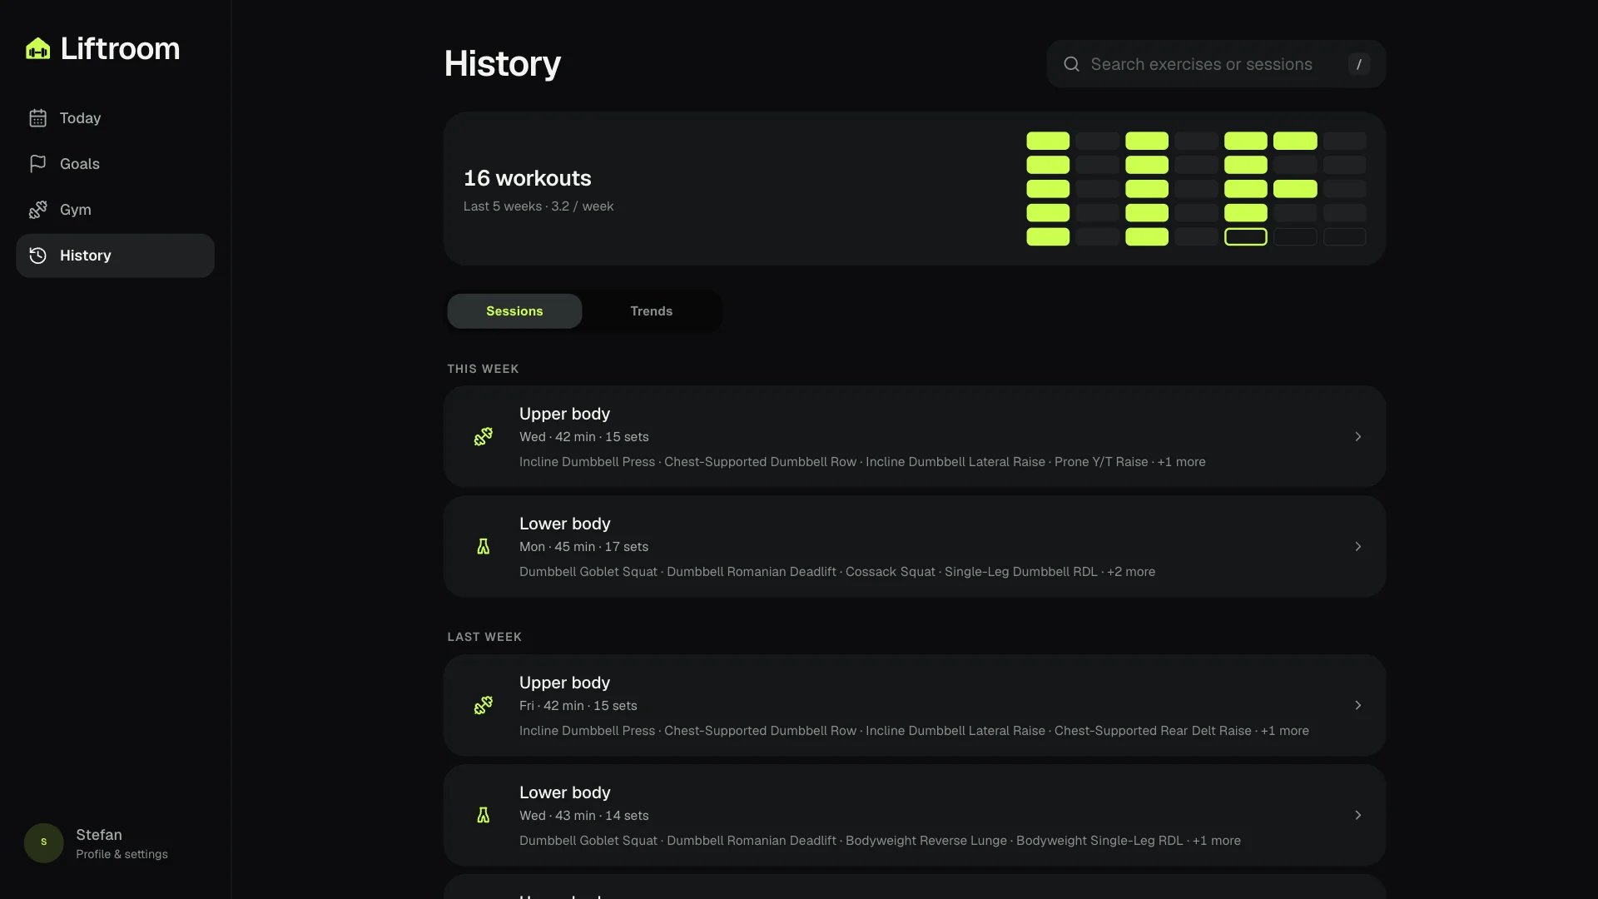
Task: Click dumbbell icon on Wed Upper body session
Action: (483, 436)
